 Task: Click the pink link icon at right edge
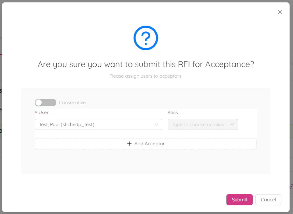(291, 186)
